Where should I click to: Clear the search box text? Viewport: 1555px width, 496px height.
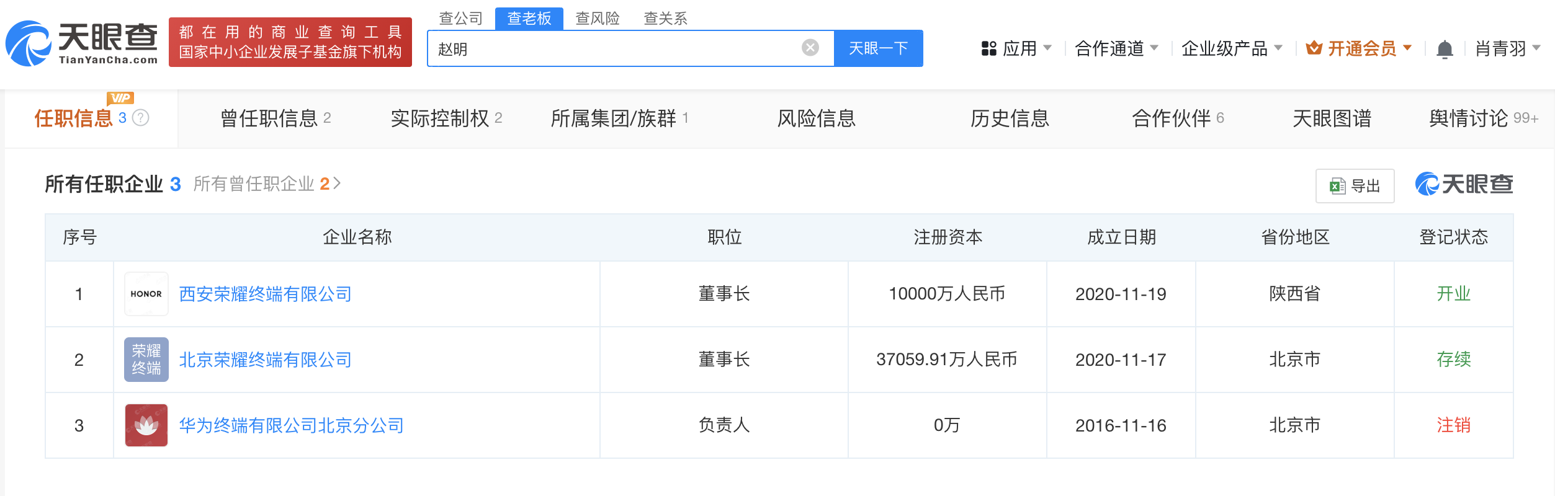point(810,48)
